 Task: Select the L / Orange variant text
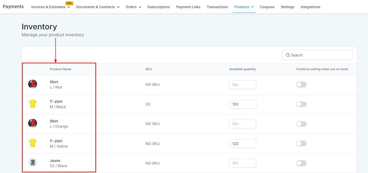click(59, 126)
